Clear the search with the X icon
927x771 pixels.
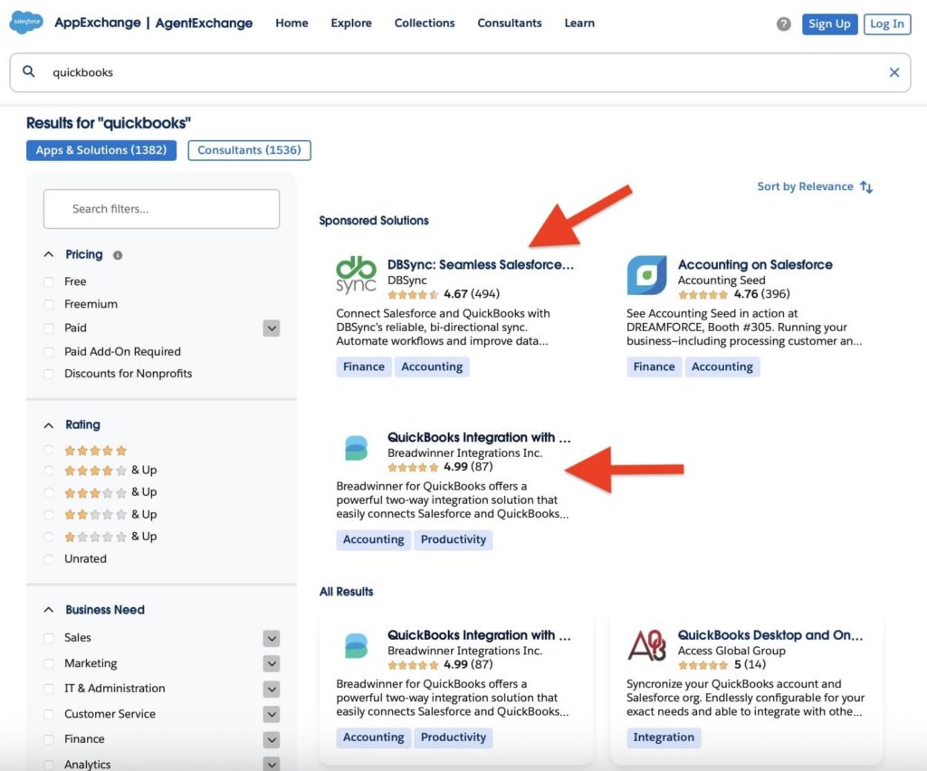point(894,72)
